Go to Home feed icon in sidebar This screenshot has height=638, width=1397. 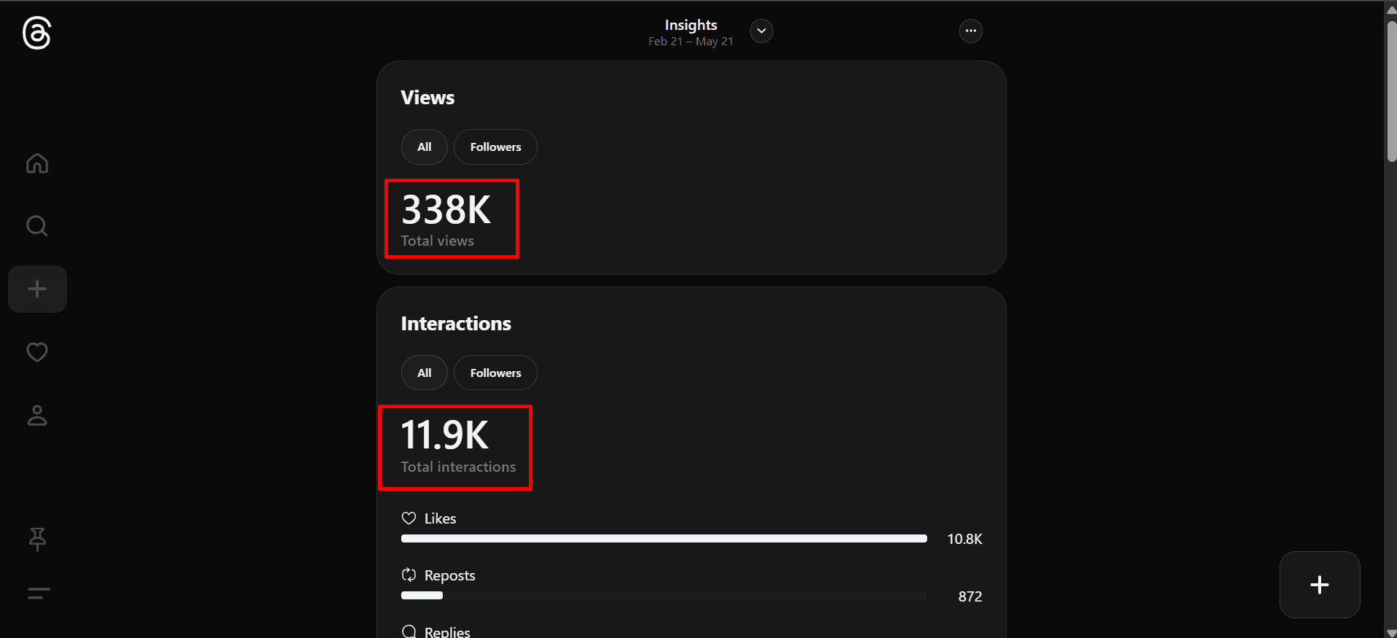coord(37,163)
